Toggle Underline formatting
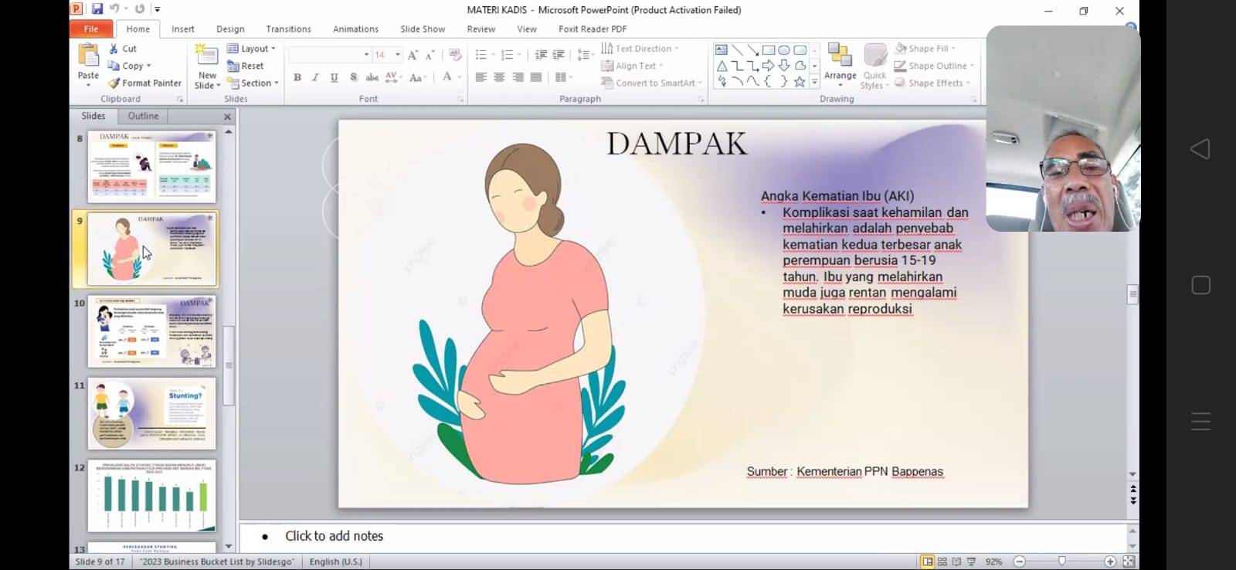Viewport: 1236px width, 570px height. [334, 77]
